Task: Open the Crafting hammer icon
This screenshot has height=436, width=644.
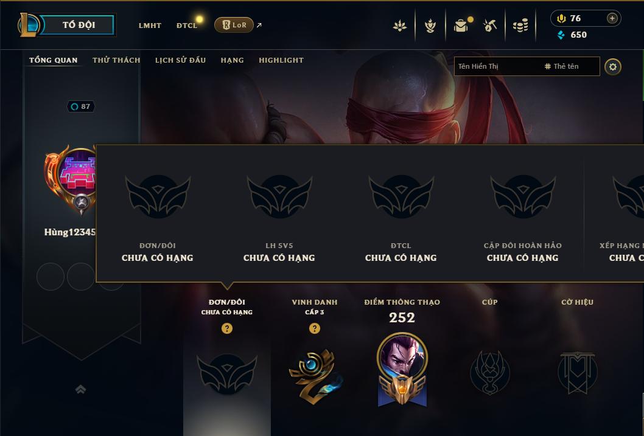Action: 489,26
